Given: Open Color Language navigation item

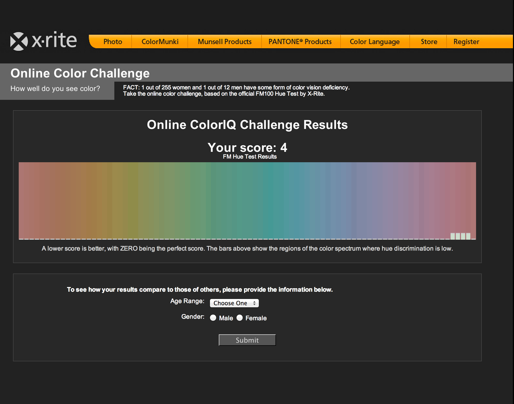Looking at the screenshot, I should pos(374,42).
